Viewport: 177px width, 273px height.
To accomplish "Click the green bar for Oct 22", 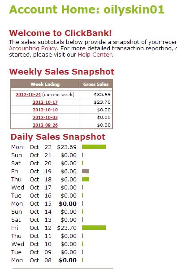I will click(x=94, y=147).
